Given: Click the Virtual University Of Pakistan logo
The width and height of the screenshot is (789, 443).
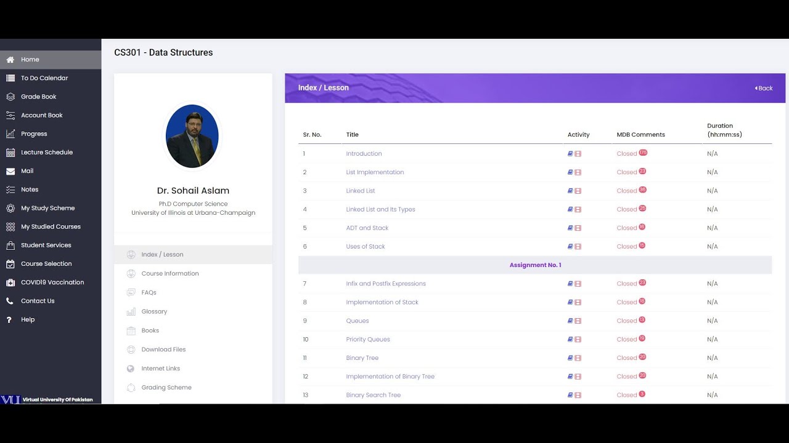Looking at the screenshot, I should (x=47, y=399).
